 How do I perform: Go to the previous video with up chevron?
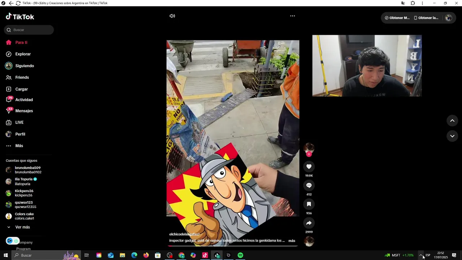click(452, 121)
